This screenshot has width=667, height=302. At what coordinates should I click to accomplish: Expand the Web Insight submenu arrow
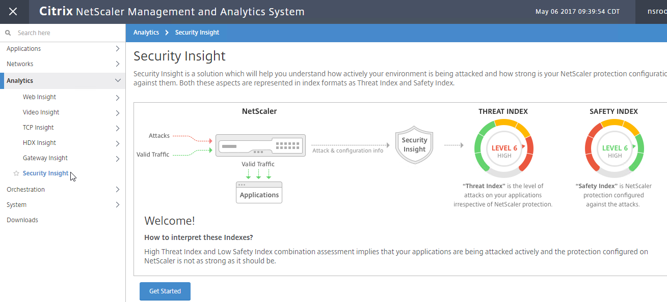click(118, 98)
